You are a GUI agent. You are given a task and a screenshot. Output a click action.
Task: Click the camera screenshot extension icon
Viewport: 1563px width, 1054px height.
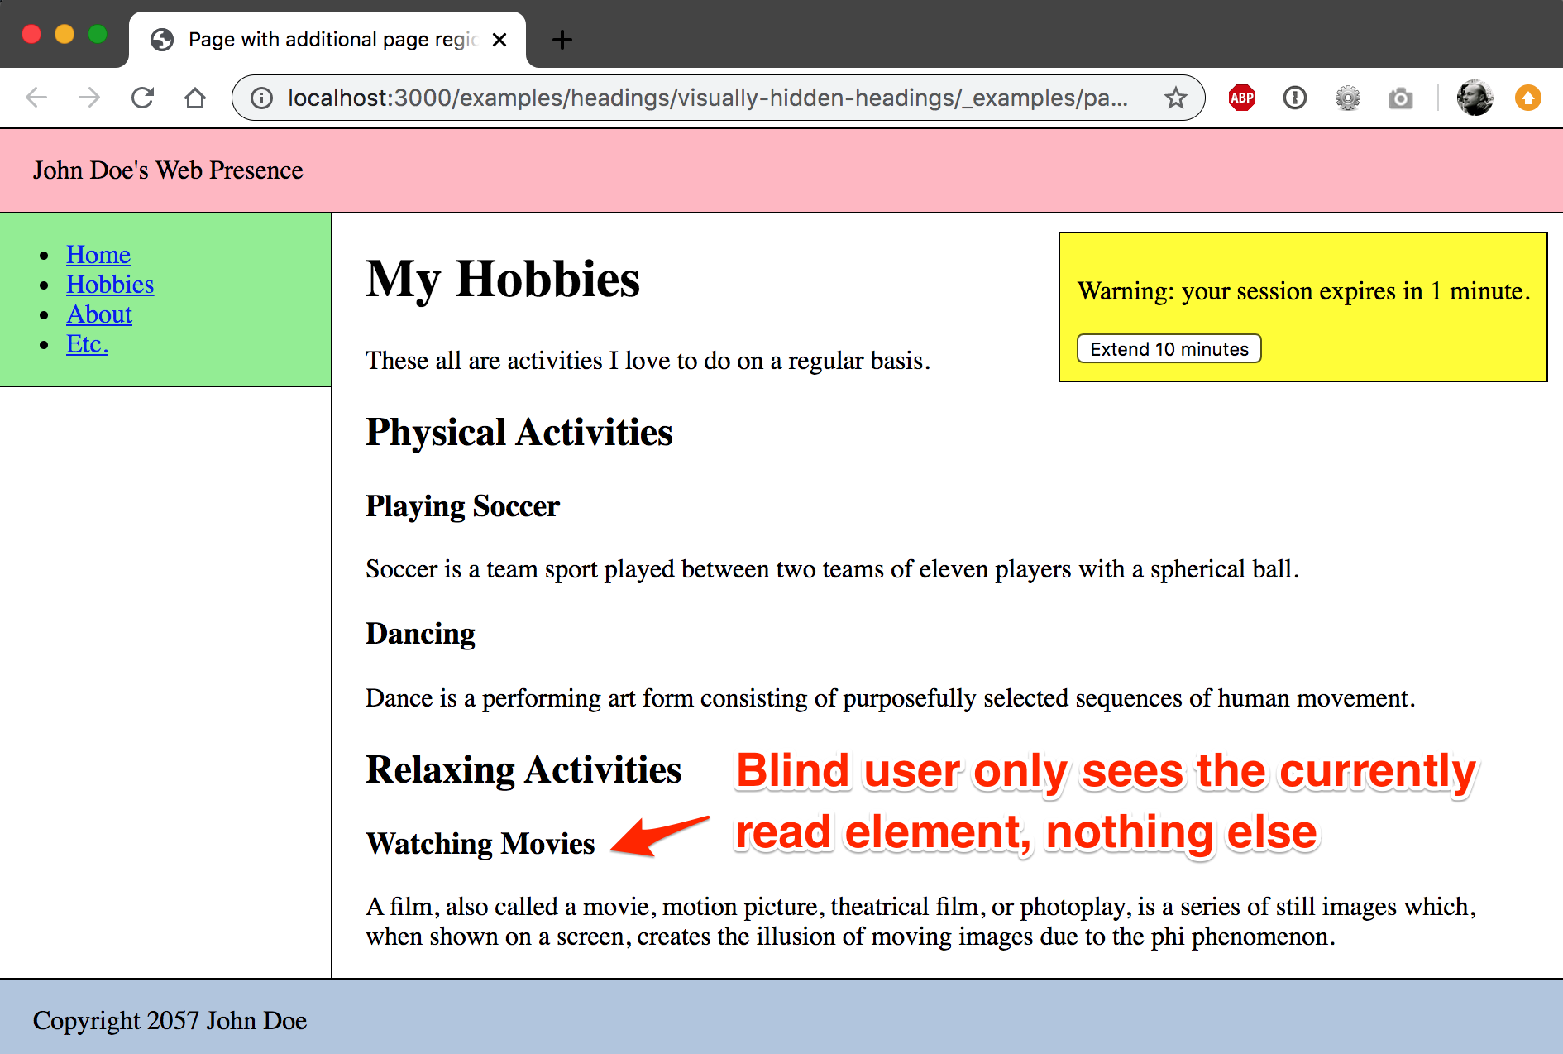1400,98
